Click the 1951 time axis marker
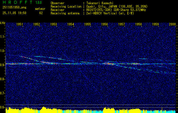The height and width of the screenshot is (113, 178). coord(20,24)
